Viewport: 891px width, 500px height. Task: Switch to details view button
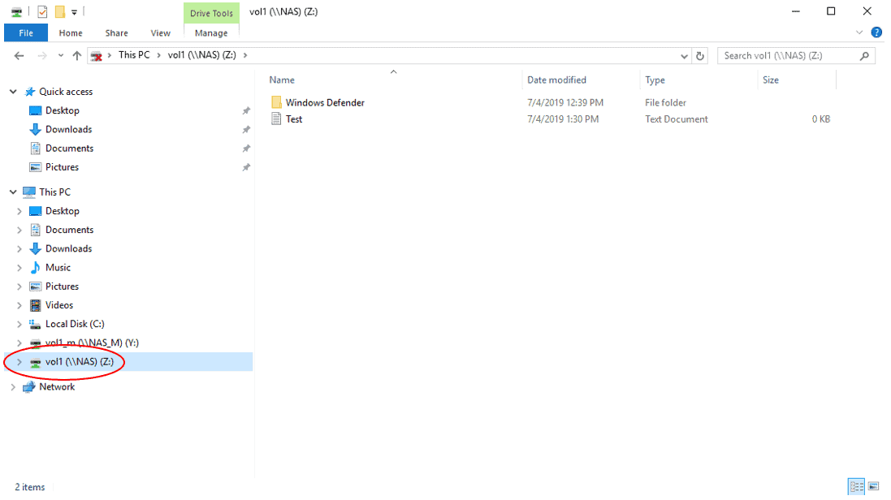pyautogui.click(x=856, y=487)
